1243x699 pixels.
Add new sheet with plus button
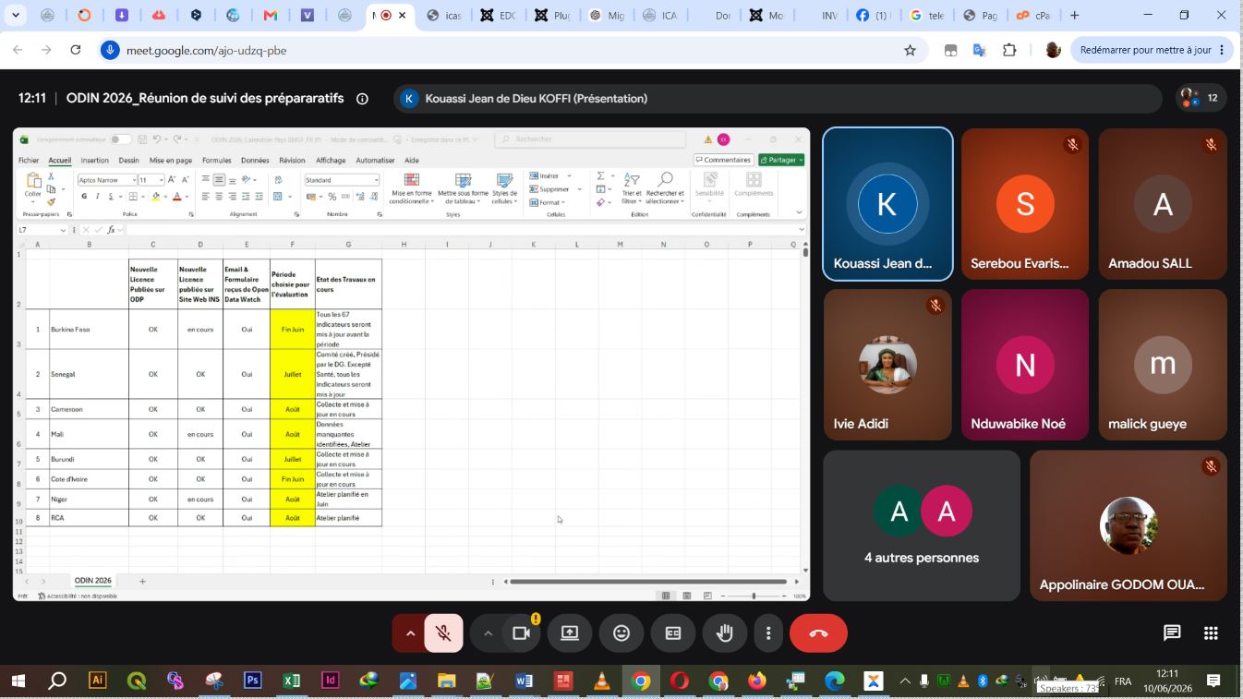pyautogui.click(x=142, y=581)
